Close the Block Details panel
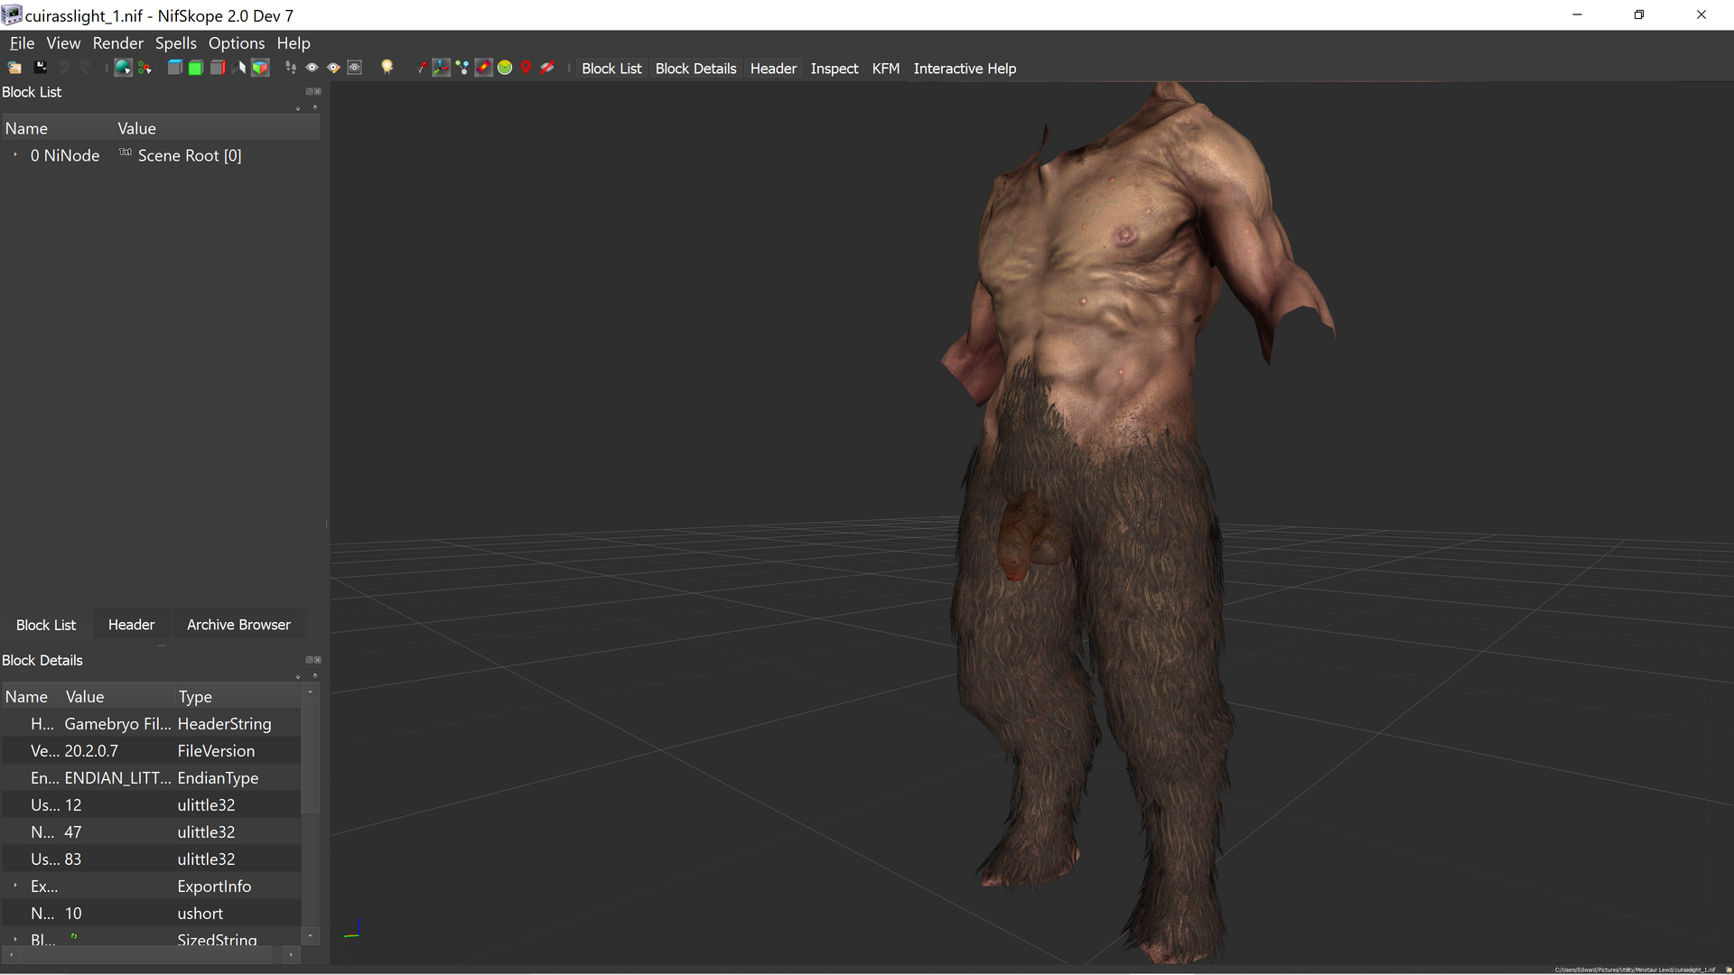 coord(318,660)
